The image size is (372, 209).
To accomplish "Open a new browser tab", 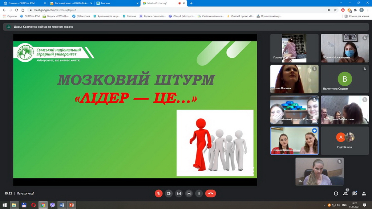I will point(191,3).
